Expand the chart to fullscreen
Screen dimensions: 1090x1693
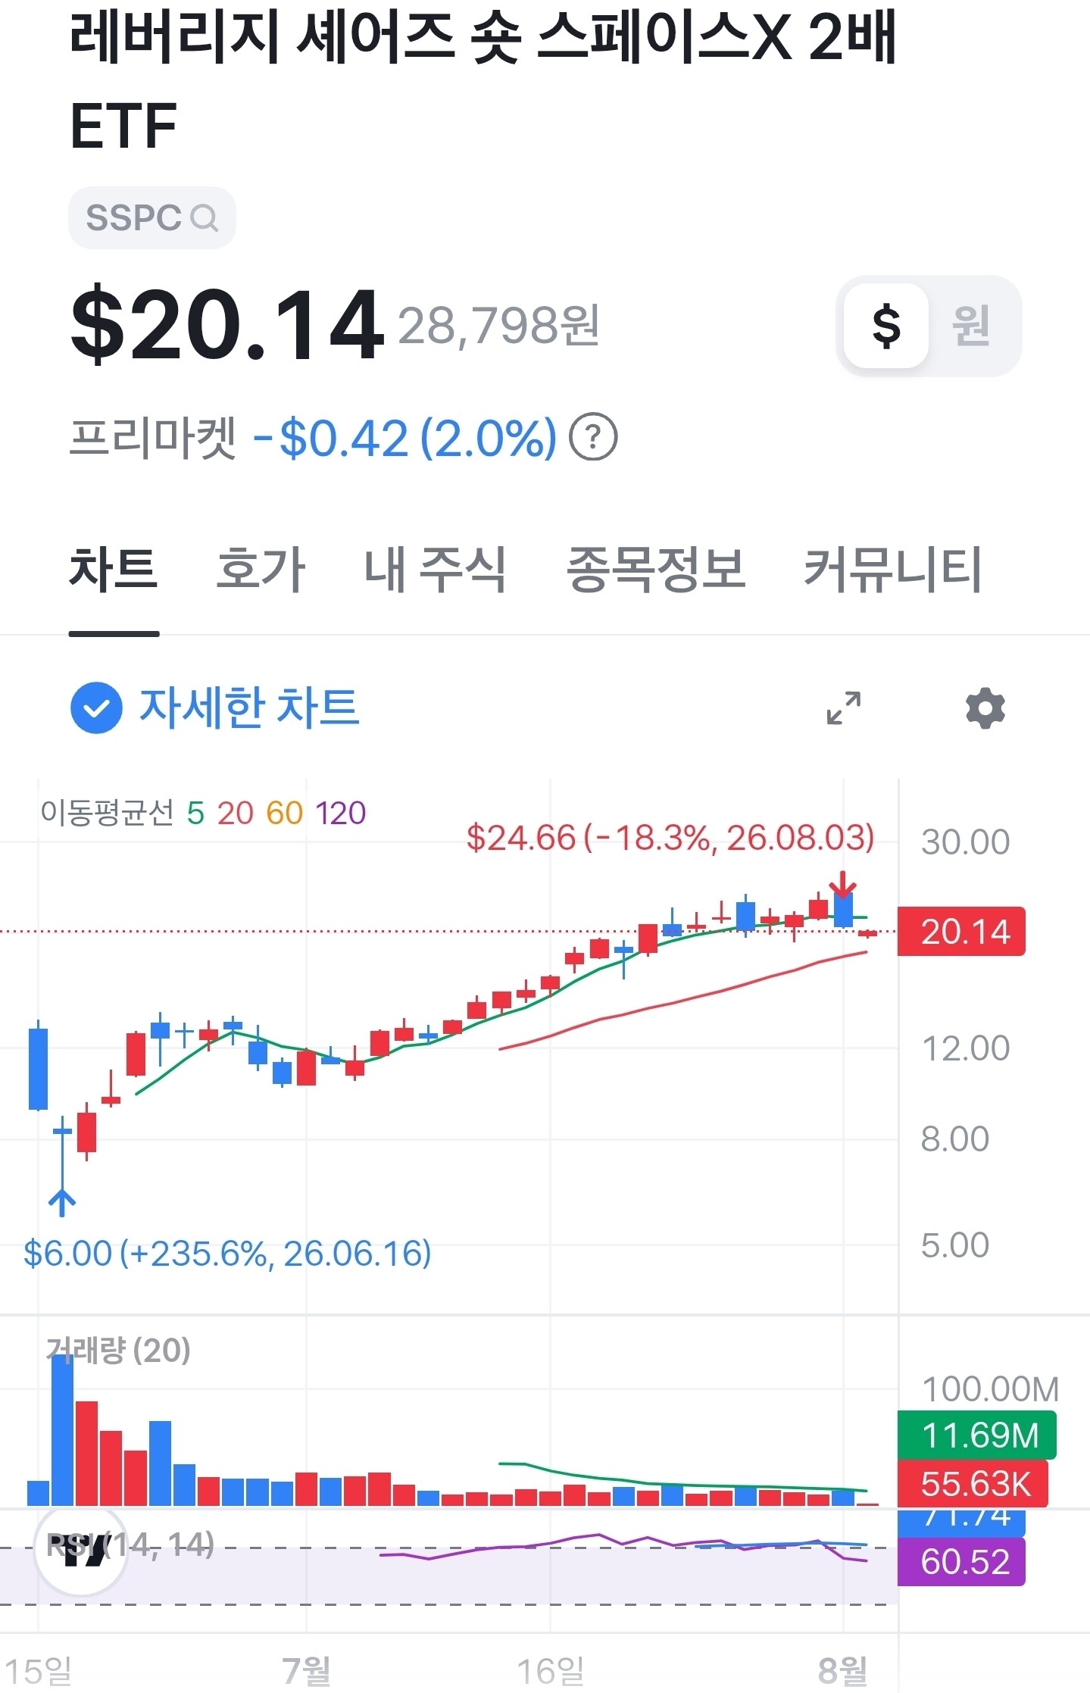[x=843, y=707]
